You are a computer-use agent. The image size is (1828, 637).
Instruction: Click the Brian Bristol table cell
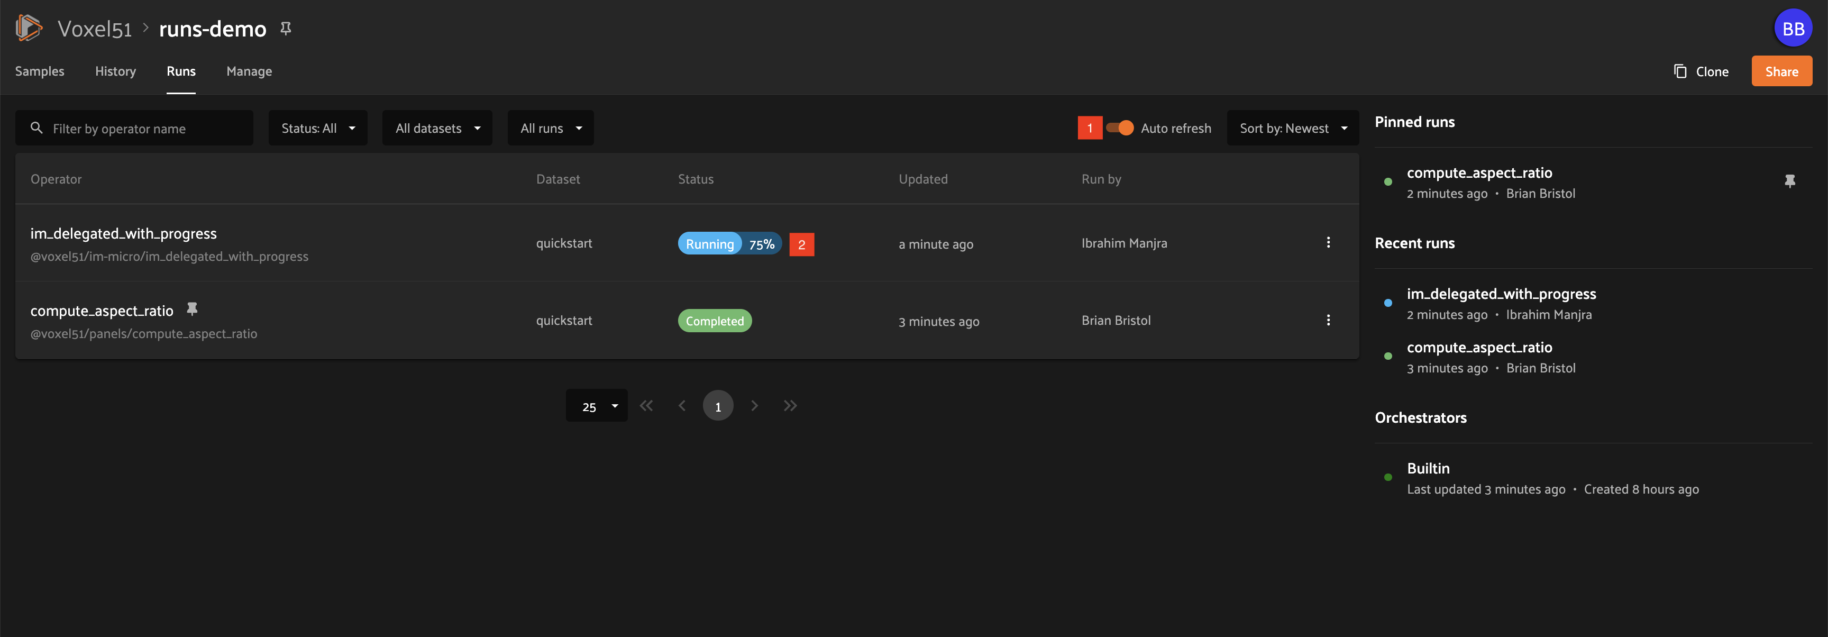(1116, 320)
